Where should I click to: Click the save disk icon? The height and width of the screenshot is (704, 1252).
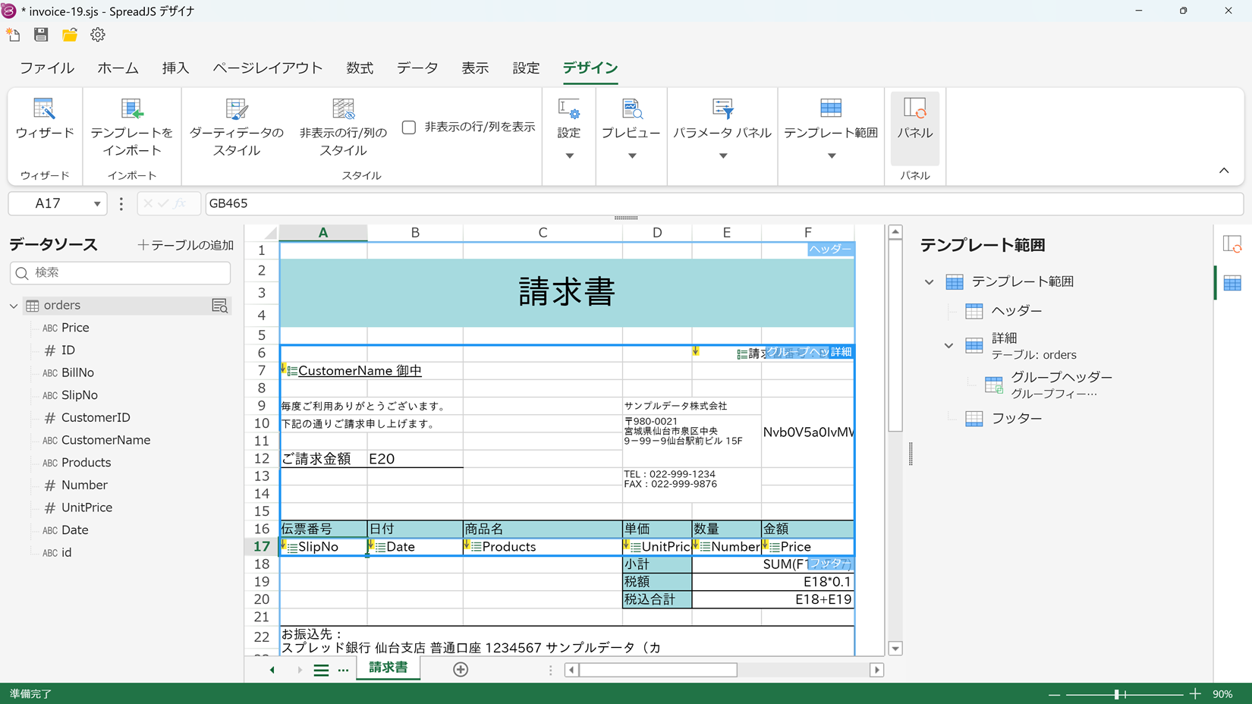41,35
